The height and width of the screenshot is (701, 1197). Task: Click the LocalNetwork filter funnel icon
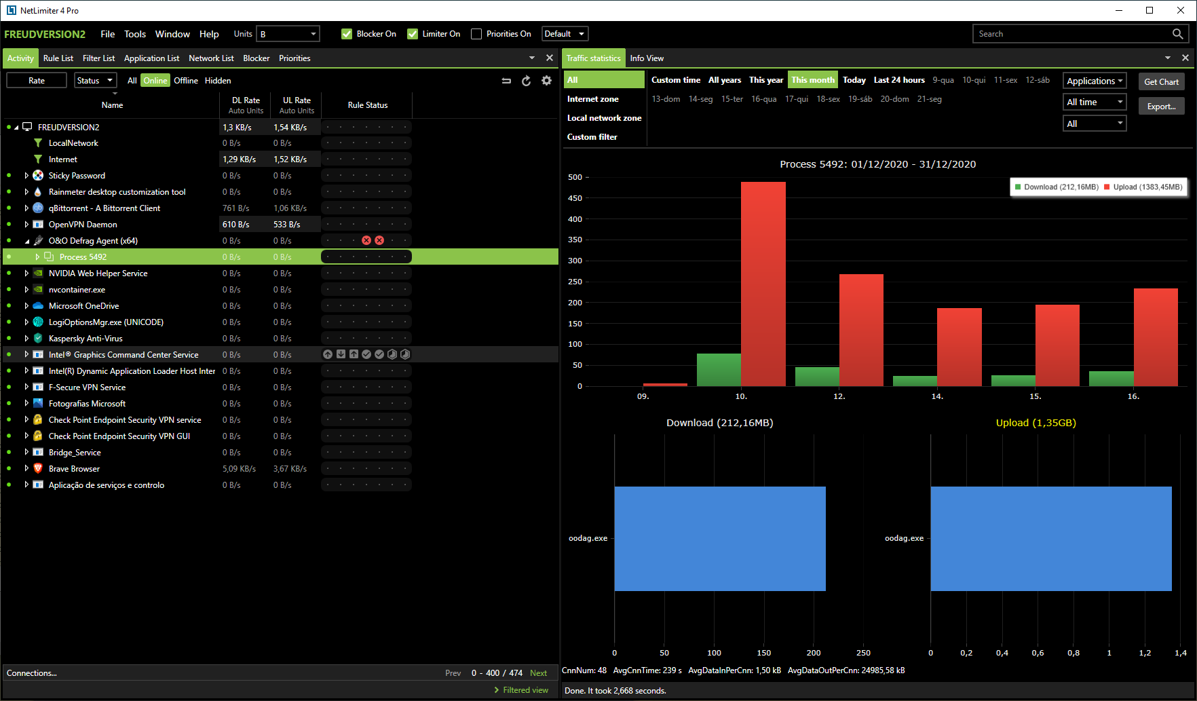click(x=38, y=143)
